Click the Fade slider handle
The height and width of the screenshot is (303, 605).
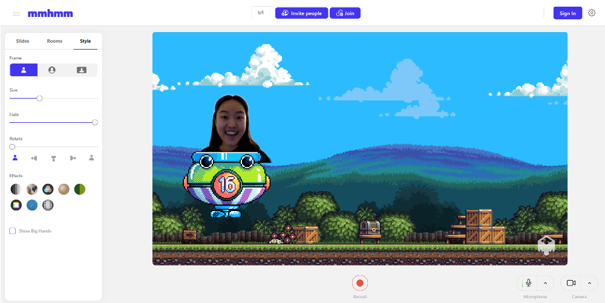click(x=95, y=122)
